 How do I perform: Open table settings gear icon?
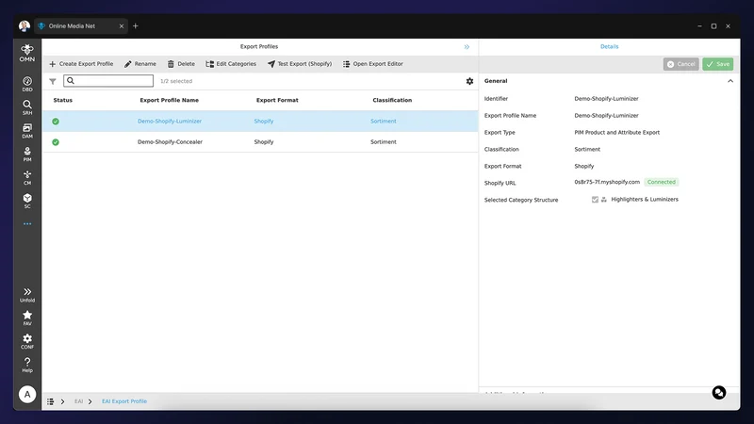[469, 81]
